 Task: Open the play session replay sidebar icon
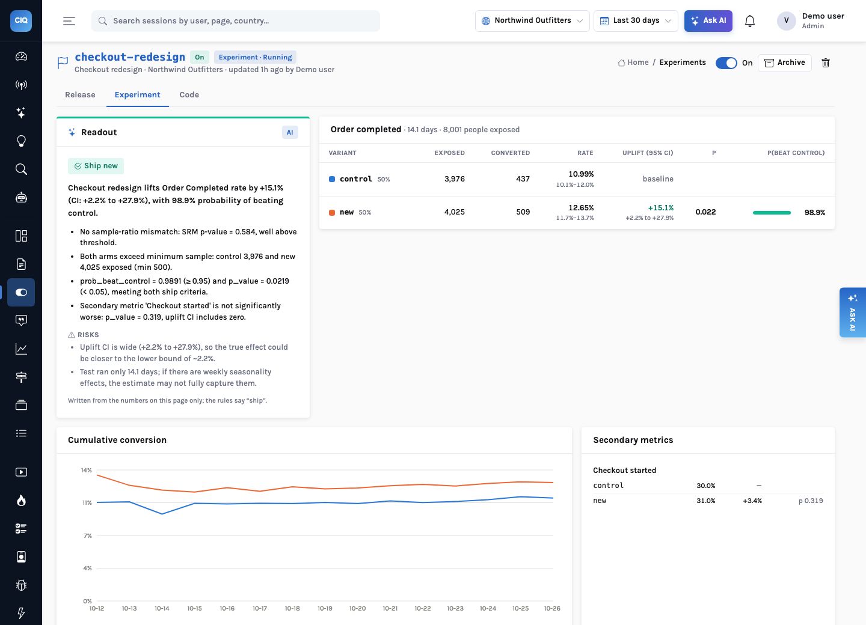pos(21,472)
